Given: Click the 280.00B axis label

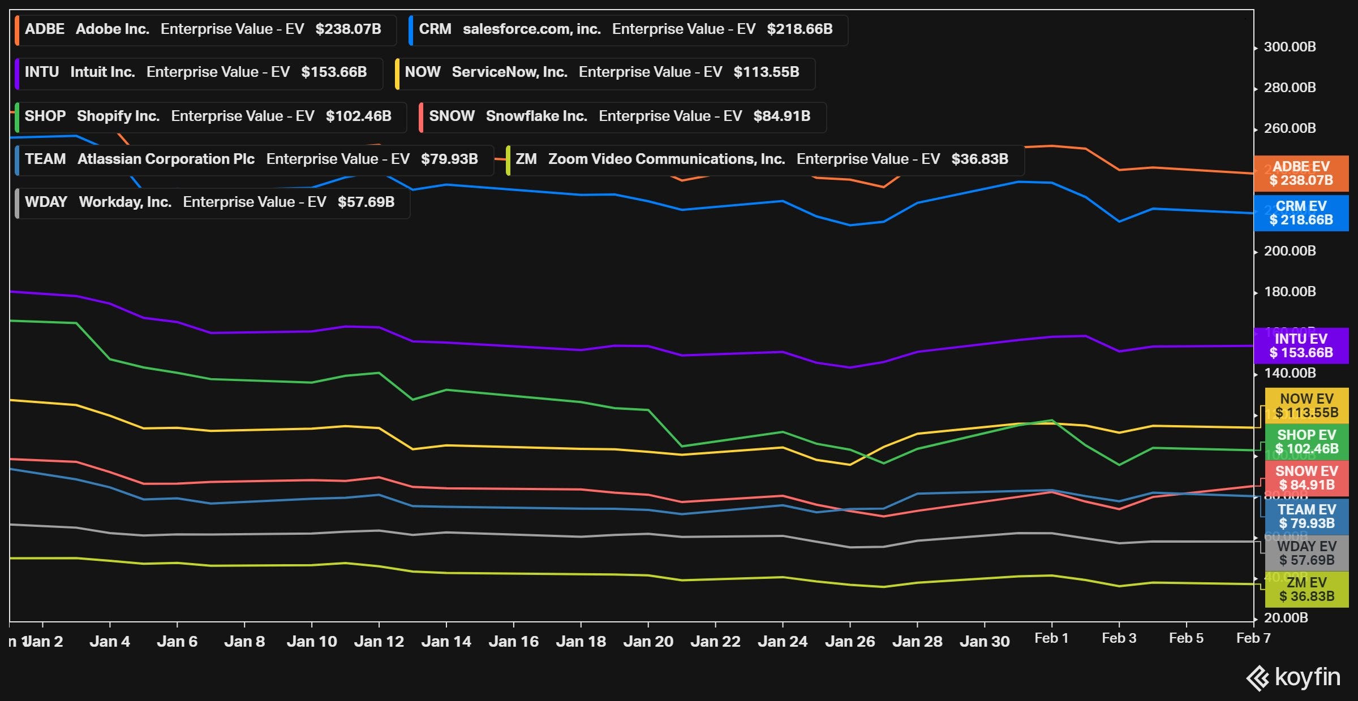Looking at the screenshot, I should click(x=1290, y=88).
